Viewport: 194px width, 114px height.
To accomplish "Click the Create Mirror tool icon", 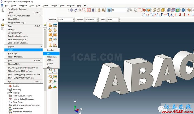I will (x=55, y=39).
